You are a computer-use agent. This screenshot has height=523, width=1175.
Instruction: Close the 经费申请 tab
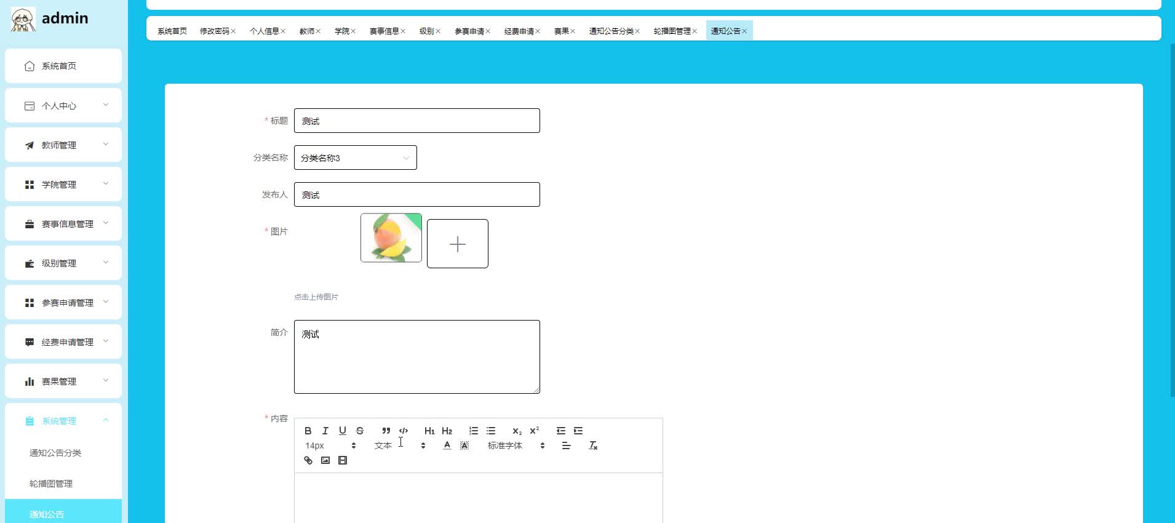(538, 31)
